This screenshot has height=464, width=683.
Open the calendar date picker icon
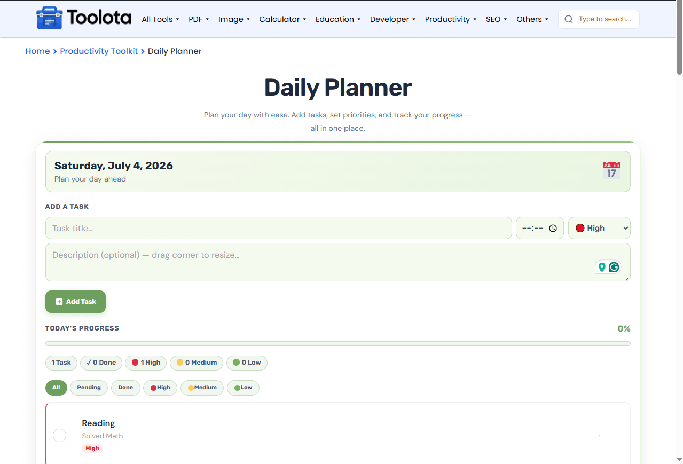(611, 170)
